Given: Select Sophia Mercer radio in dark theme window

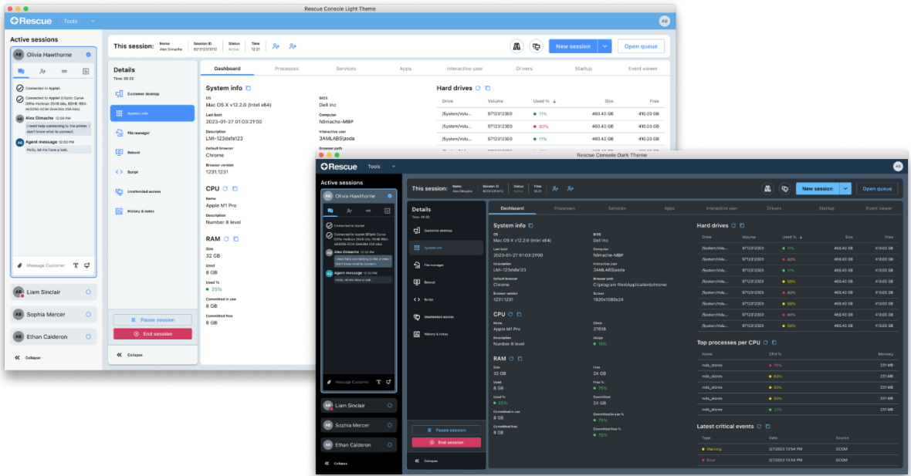Looking at the screenshot, I should pos(390,426).
